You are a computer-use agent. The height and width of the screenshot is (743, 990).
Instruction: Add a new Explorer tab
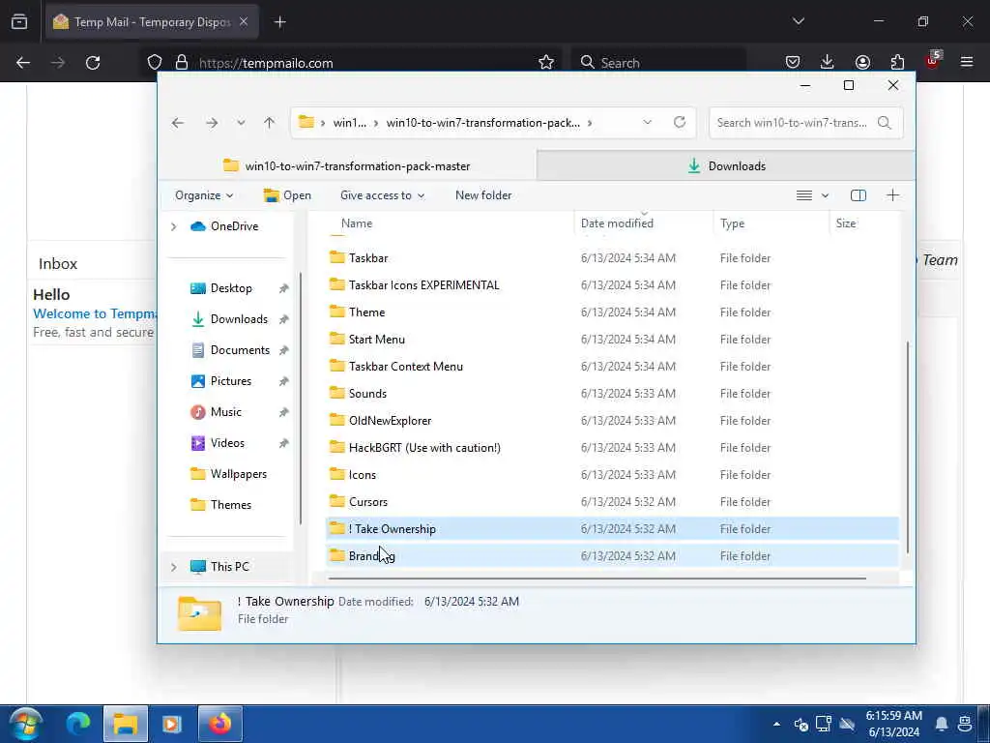click(x=892, y=195)
